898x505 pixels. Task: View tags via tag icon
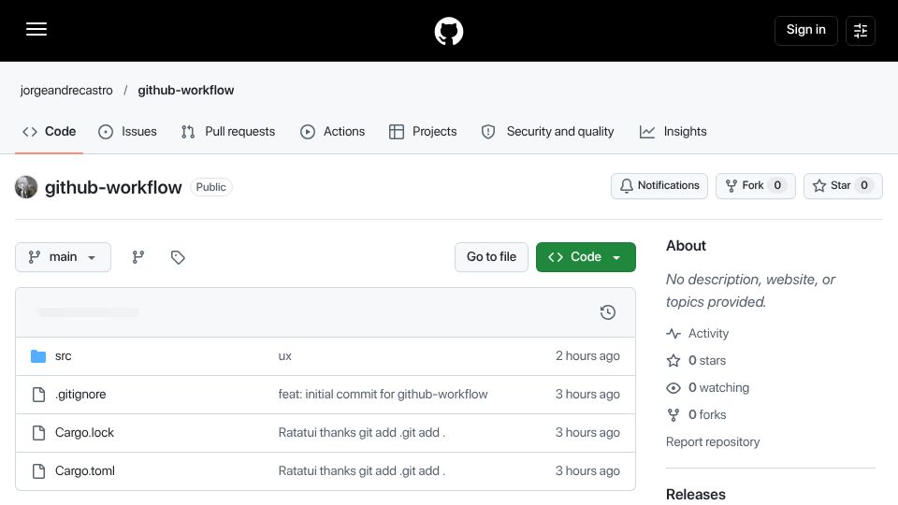pyautogui.click(x=178, y=257)
